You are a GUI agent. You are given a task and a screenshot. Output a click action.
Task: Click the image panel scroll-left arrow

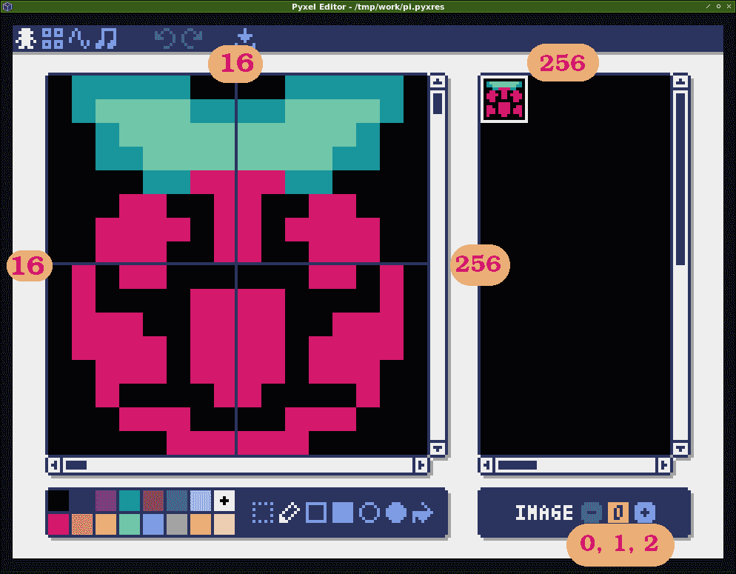(486, 465)
